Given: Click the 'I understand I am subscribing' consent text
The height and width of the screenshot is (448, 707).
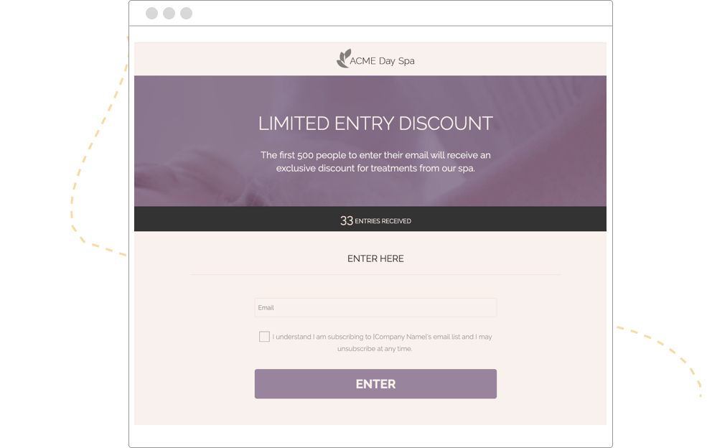Looking at the screenshot, I should coord(382,337).
